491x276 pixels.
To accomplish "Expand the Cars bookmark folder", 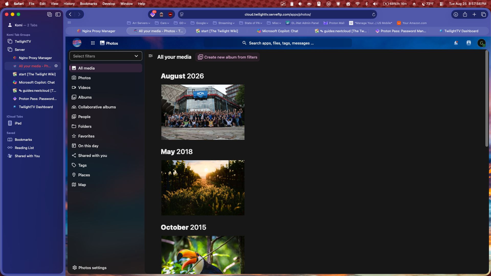I will (162, 23).
